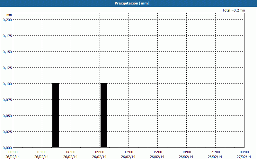
Task: Click the 0,025 y-axis value
Action: [x=7, y=132]
